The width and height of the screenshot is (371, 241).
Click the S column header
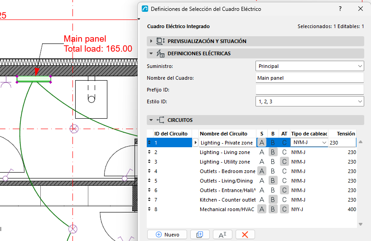pyautogui.click(x=262, y=134)
